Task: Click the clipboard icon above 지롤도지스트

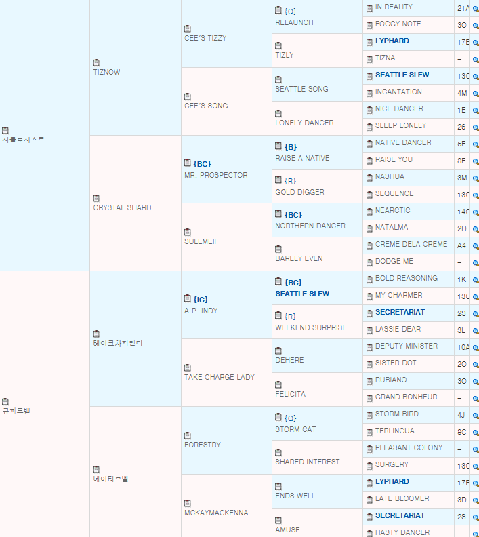Action: 5,130
